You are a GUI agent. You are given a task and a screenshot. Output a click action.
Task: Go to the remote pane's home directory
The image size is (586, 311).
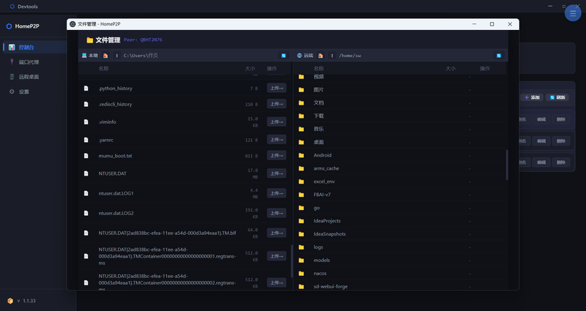pyautogui.click(x=321, y=56)
